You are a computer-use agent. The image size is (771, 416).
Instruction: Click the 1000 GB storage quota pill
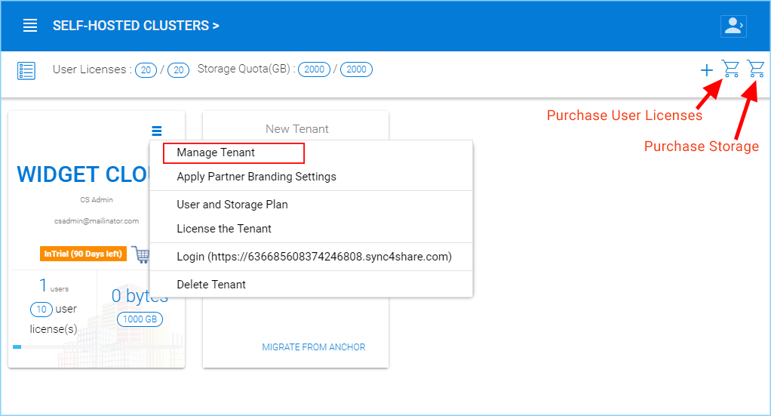click(x=140, y=319)
